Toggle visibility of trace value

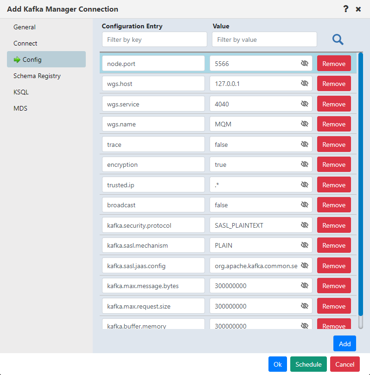coord(305,144)
